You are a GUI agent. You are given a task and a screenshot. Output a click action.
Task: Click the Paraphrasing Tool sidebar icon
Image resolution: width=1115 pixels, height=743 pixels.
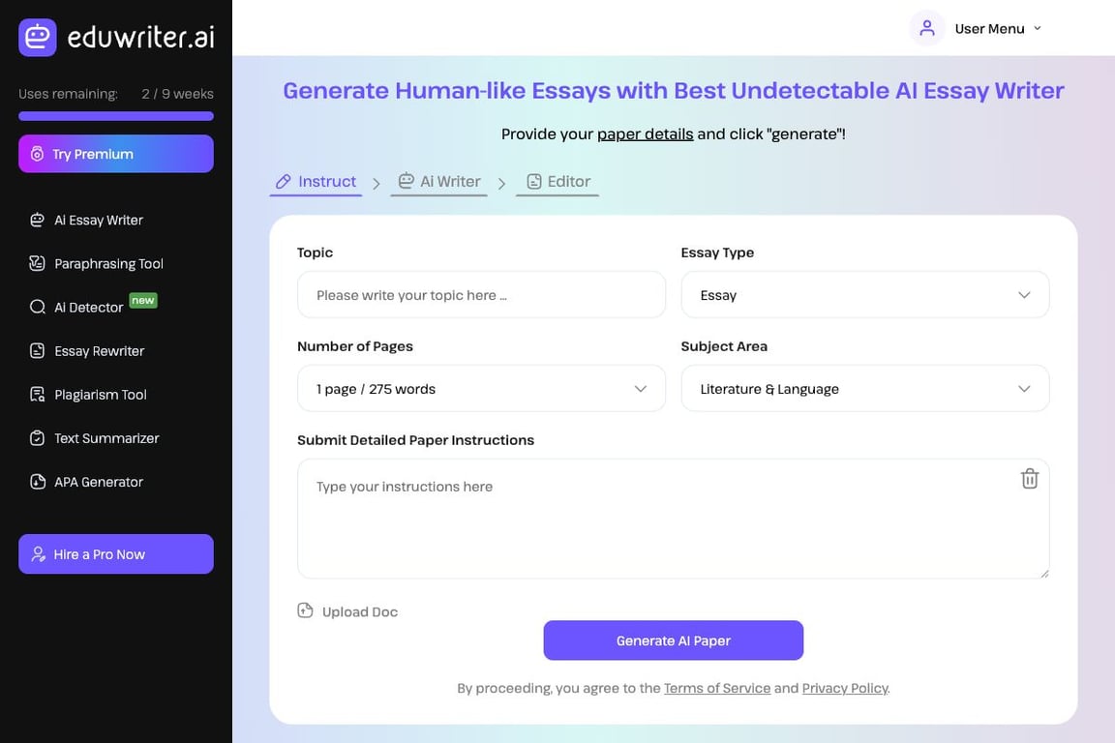point(38,264)
